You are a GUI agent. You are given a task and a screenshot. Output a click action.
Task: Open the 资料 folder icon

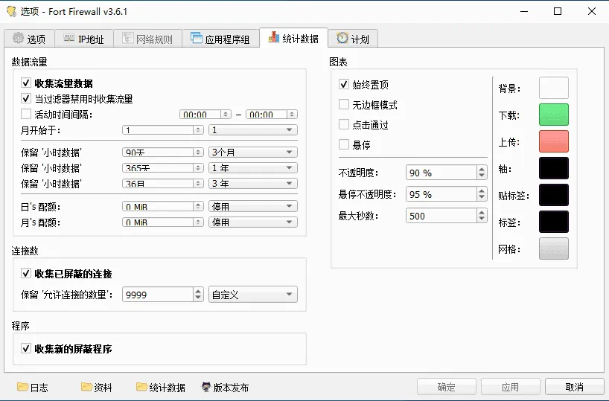[x=86, y=387]
